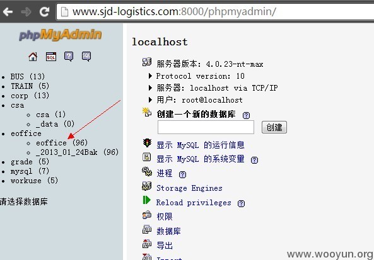Click the system variables icon
The image size is (374, 260).
pos(147,157)
